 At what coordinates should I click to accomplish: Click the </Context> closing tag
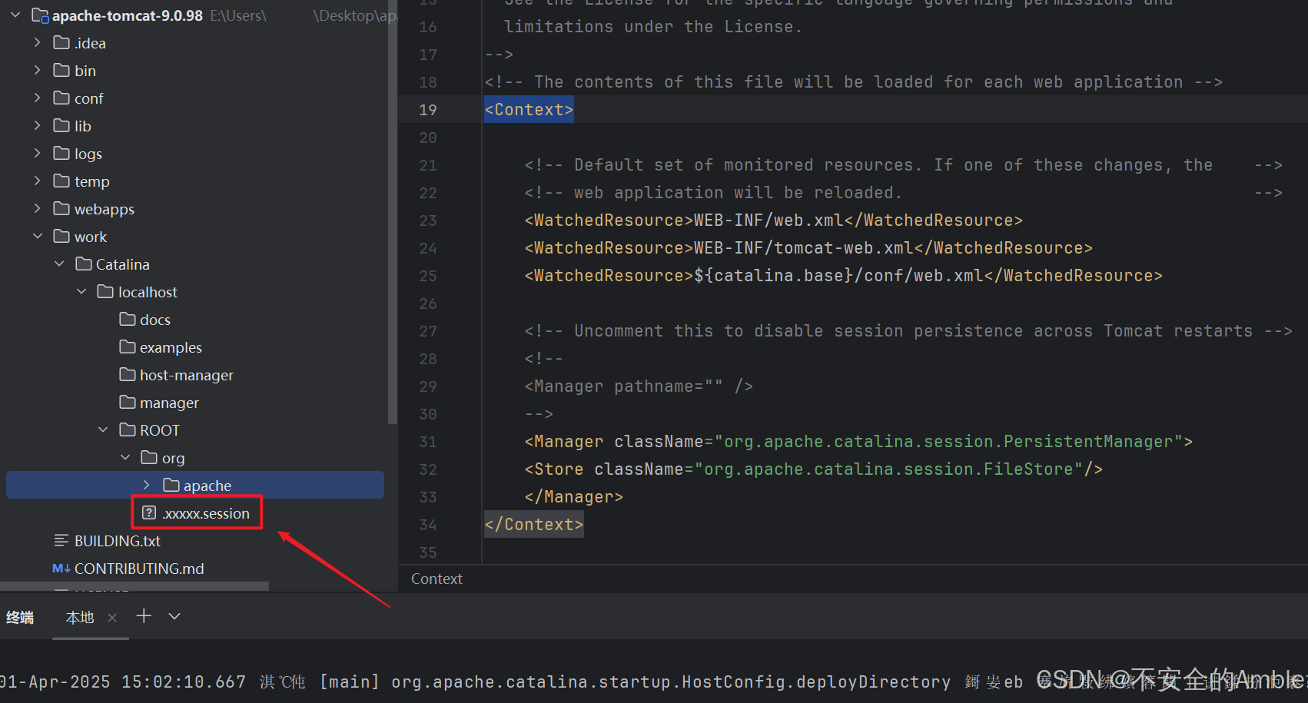tap(533, 524)
